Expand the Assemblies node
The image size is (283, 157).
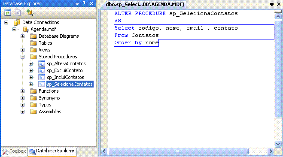23,112
